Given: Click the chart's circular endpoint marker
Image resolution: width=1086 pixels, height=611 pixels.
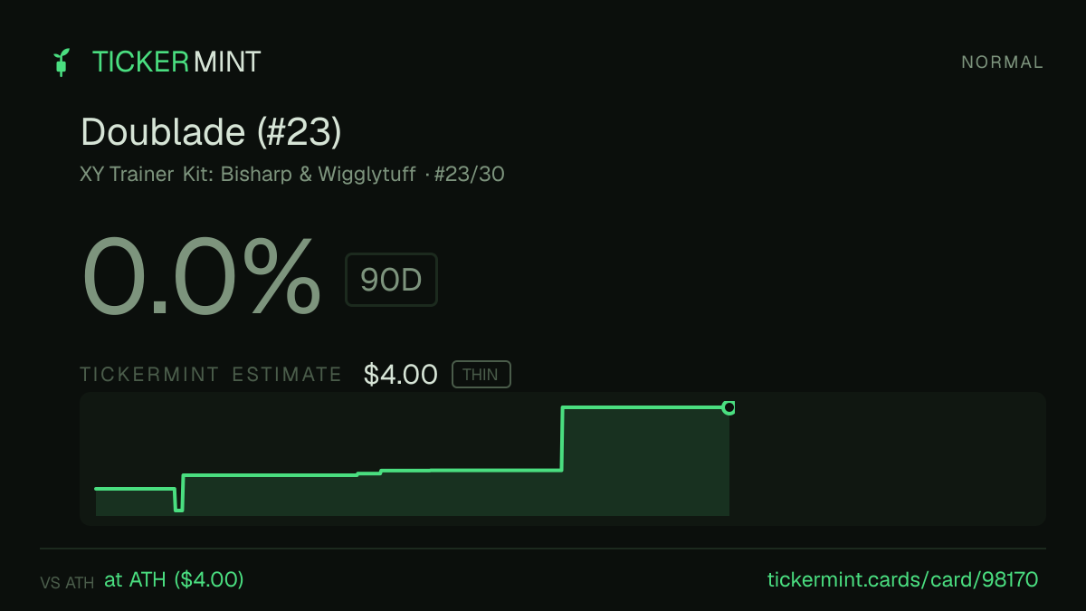Looking at the screenshot, I should 729,408.
